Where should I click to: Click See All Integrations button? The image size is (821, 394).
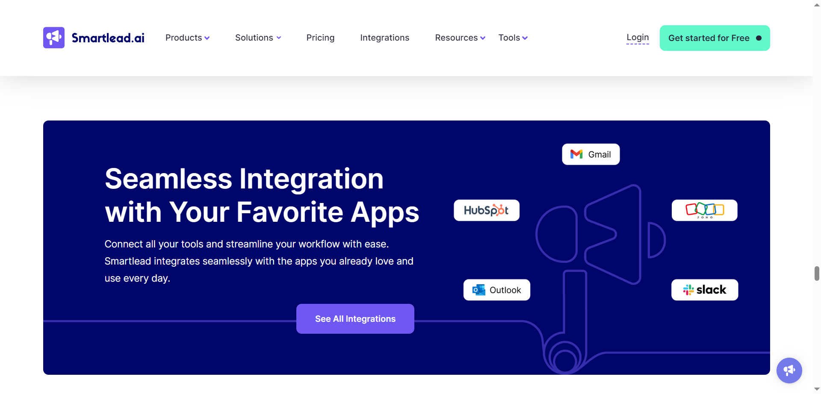coord(355,319)
